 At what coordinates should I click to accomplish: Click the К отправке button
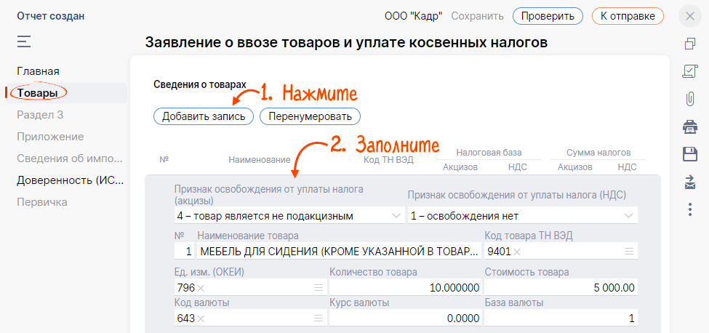[x=627, y=16]
